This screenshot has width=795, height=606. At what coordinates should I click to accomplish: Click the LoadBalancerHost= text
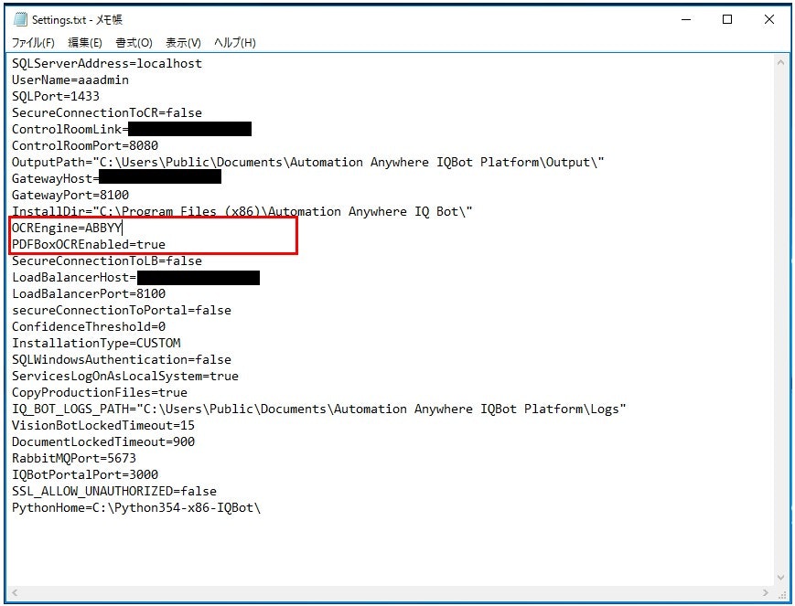74,278
